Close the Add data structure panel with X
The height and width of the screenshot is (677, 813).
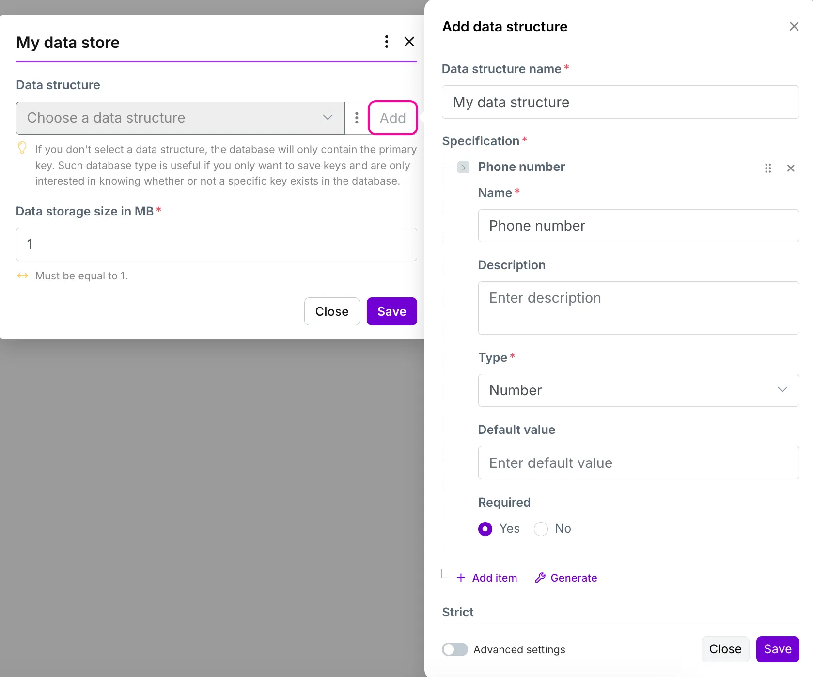click(794, 26)
